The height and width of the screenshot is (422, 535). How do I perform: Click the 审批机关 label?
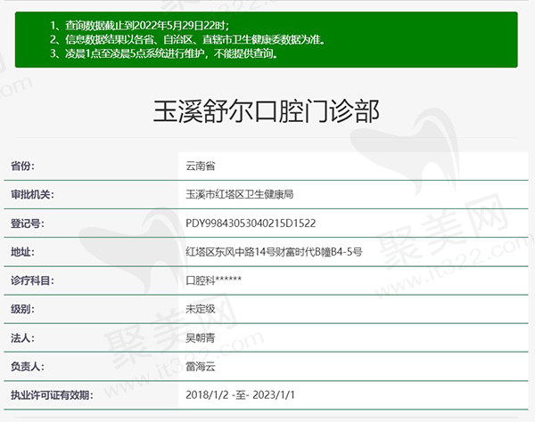tap(32, 195)
